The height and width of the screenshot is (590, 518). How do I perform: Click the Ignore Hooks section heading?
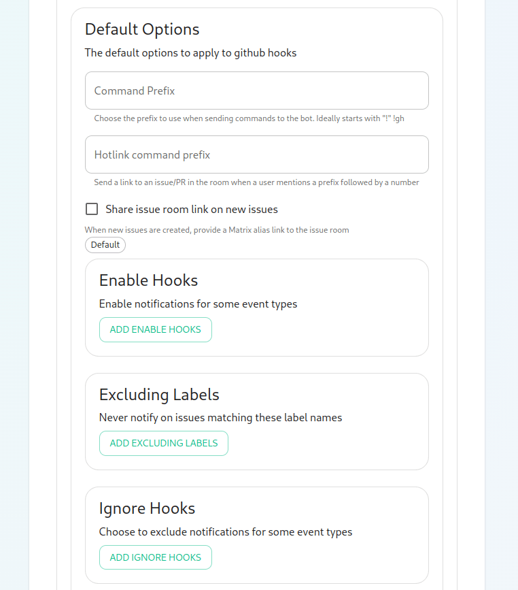(x=147, y=508)
